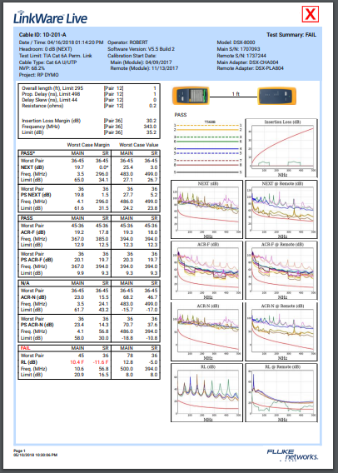The width and height of the screenshot is (338, 473).
Task: Click the main DSX tester unit image
Action: point(191,96)
